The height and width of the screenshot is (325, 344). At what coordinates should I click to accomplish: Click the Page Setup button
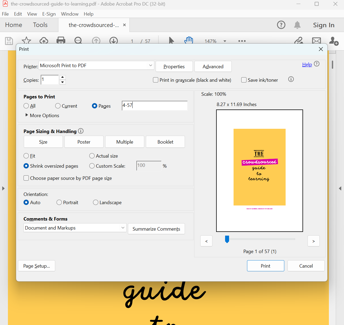pos(36,266)
